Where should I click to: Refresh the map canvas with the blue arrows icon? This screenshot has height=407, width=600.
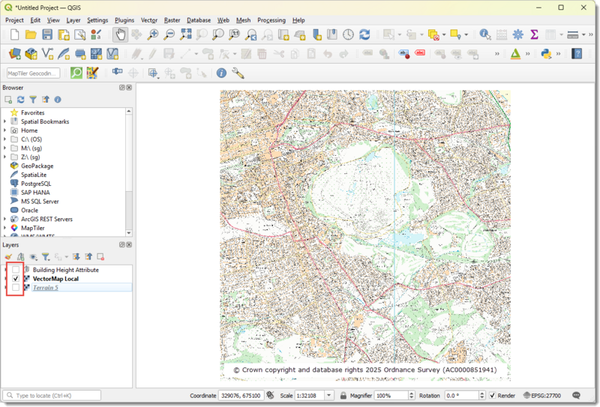(x=364, y=34)
